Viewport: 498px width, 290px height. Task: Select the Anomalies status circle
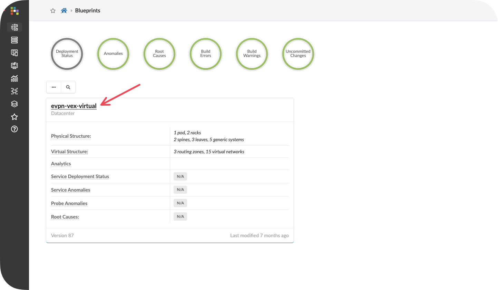113,54
